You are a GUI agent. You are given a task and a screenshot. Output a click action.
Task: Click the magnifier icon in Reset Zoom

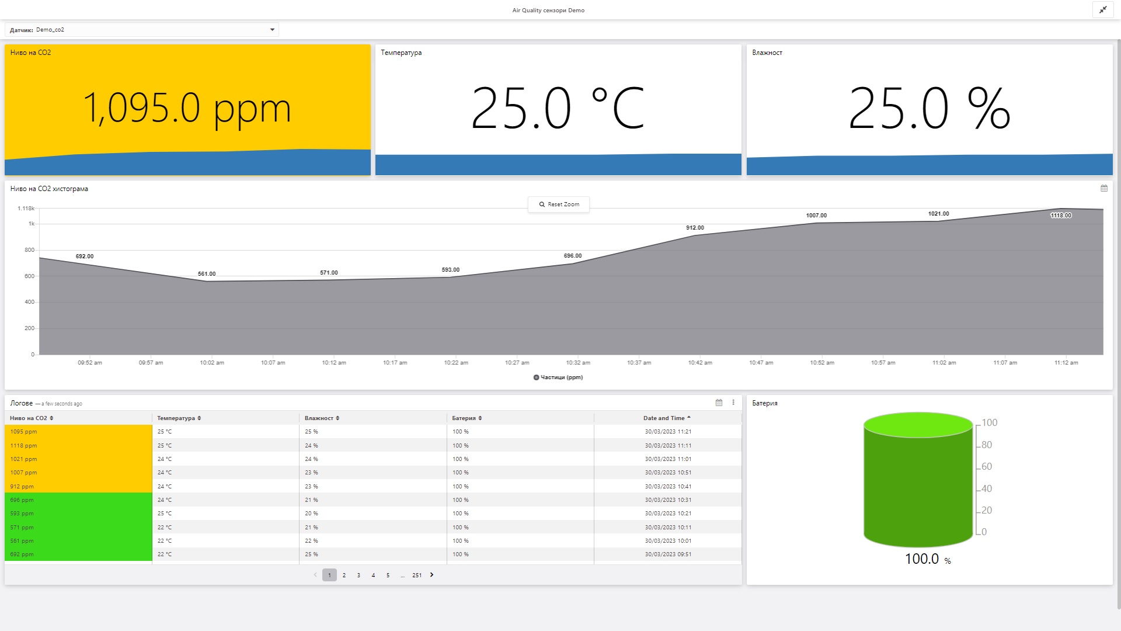point(542,204)
